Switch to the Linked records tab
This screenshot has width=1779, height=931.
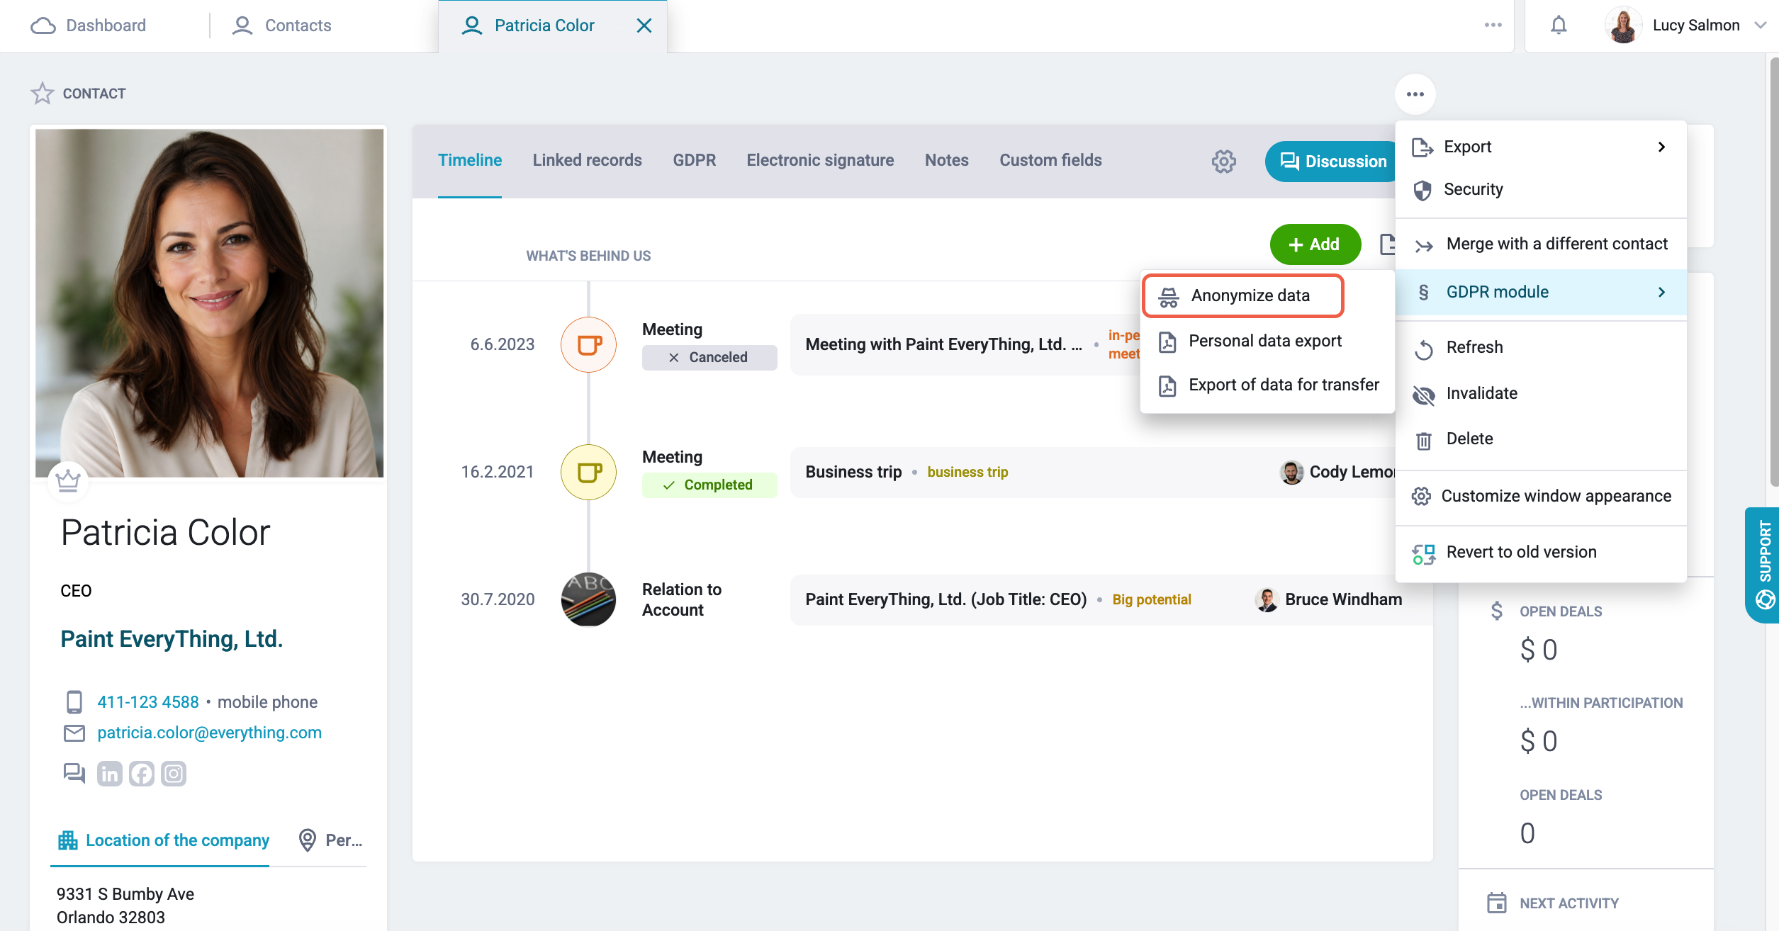(x=587, y=160)
